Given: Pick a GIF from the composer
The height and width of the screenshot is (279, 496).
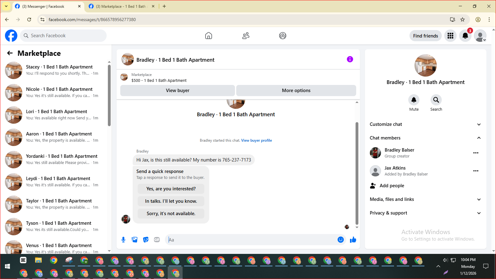Looking at the screenshot, I should (x=157, y=240).
